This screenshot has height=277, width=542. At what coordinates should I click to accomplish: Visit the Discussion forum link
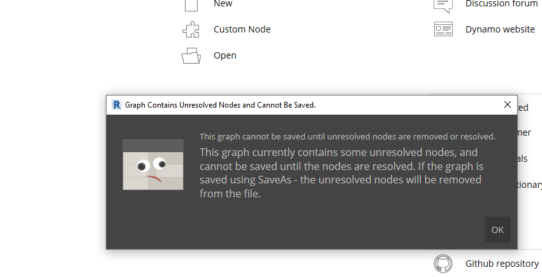tap(502, 4)
